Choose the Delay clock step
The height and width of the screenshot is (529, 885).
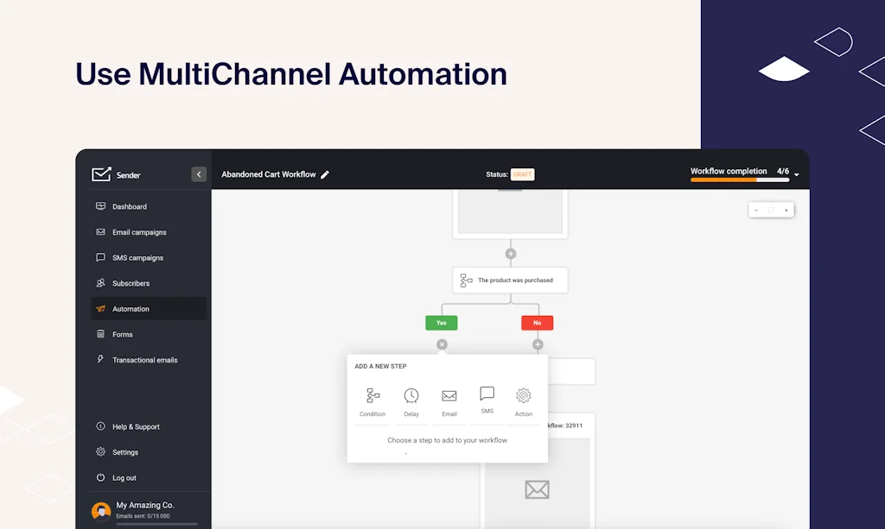tap(411, 402)
